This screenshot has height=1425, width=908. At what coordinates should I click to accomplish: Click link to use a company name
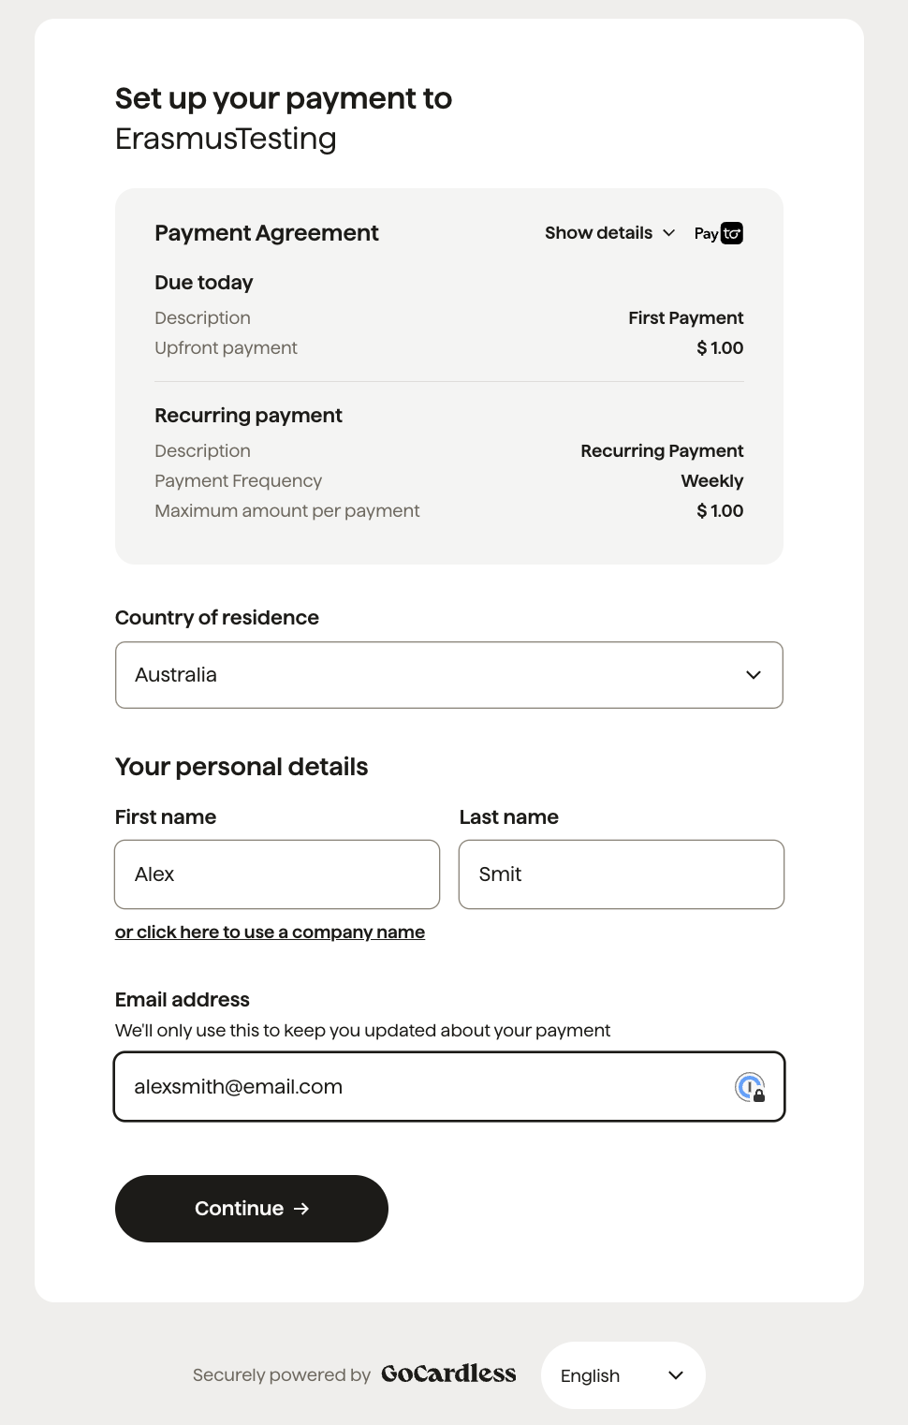coord(270,933)
